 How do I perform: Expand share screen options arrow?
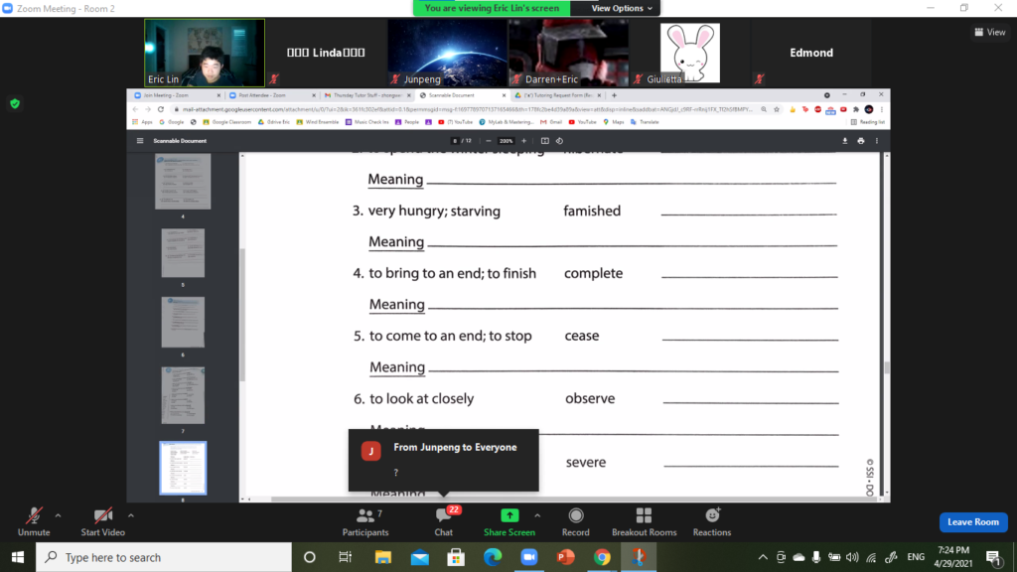coord(537,515)
